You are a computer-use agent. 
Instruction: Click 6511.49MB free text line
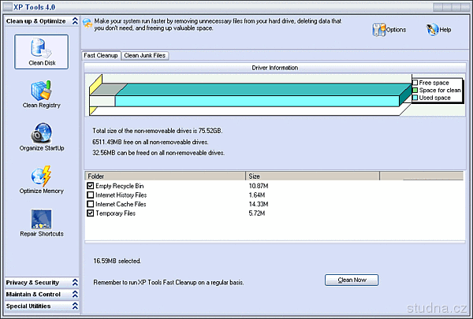[x=151, y=142]
